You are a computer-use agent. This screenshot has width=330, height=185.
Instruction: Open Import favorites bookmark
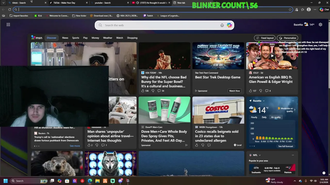pyautogui.click(x=19, y=16)
